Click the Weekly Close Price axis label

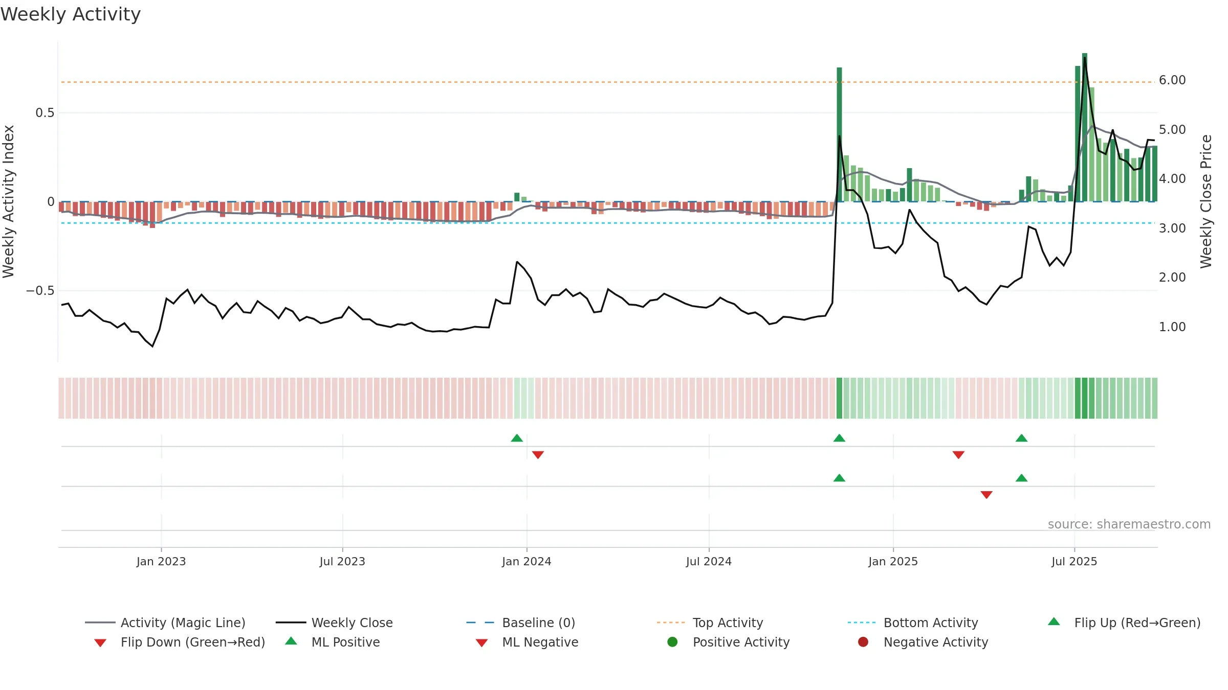pyautogui.click(x=1206, y=201)
